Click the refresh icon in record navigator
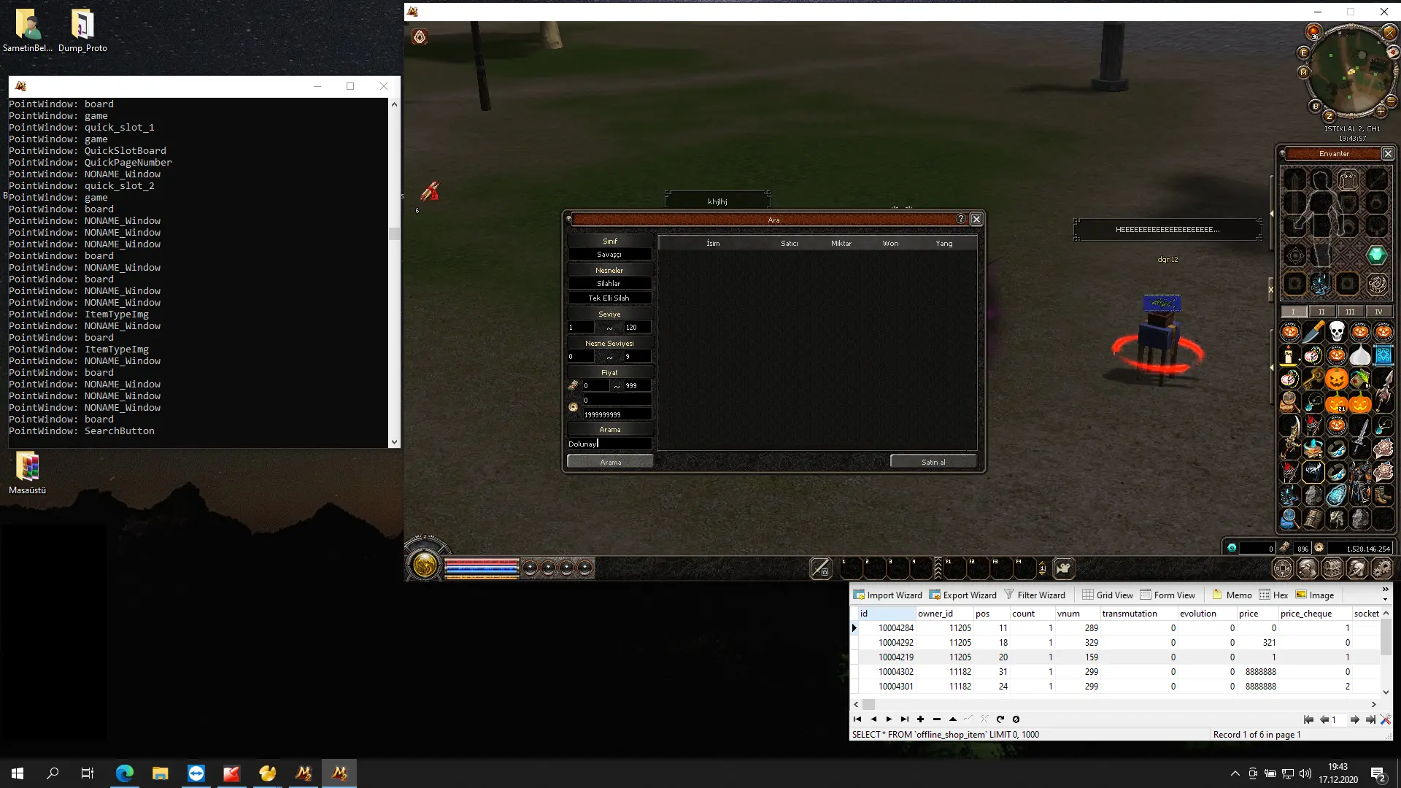This screenshot has width=1401, height=788. click(1000, 719)
